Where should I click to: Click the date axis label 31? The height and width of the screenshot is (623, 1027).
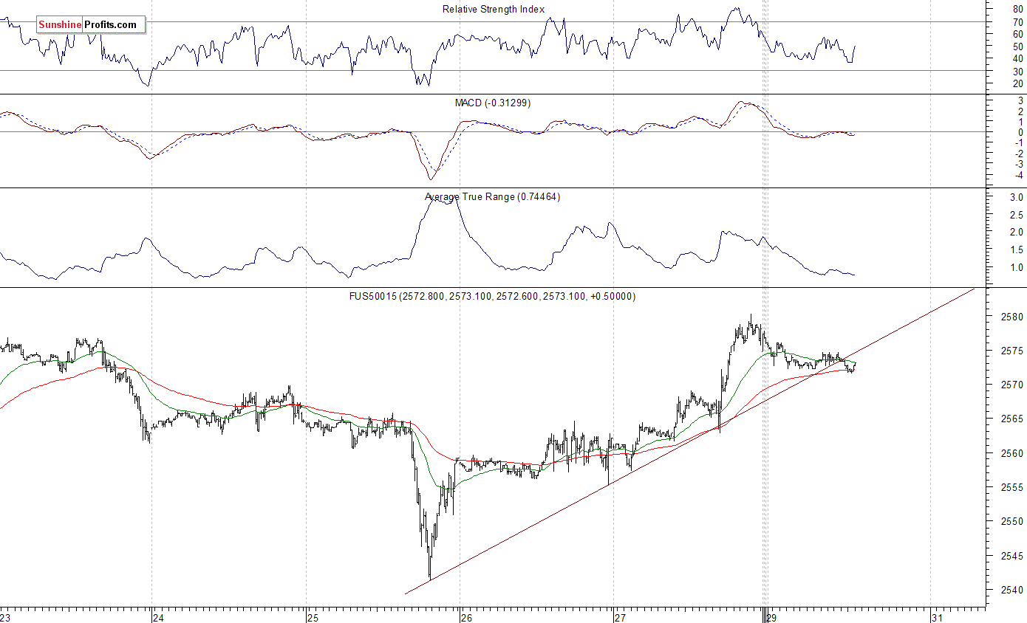(937, 617)
